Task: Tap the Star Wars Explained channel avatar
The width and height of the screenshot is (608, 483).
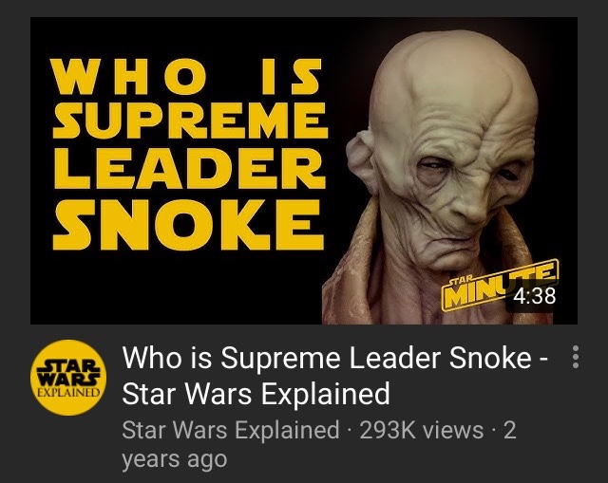Action: pyautogui.click(x=68, y=378)
